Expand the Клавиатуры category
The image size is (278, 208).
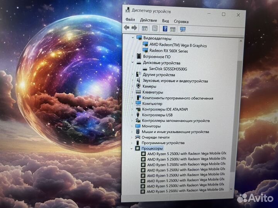(132, 92)
